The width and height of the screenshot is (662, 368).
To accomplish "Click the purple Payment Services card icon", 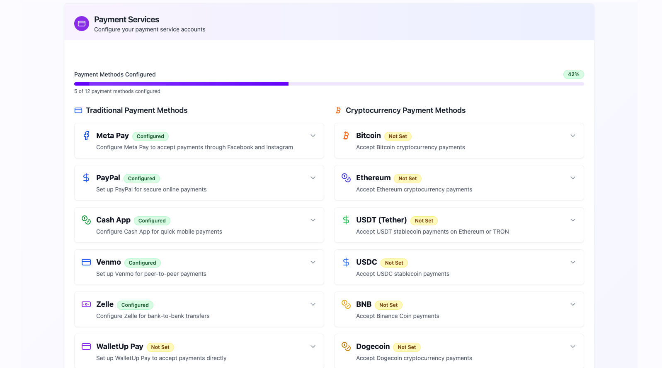I will [x=82, y=24].
